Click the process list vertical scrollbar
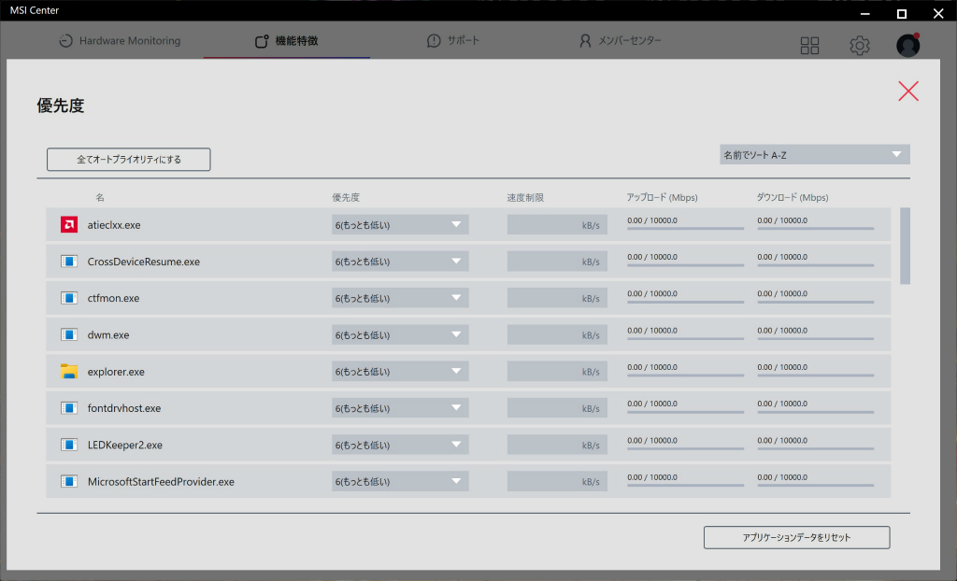 coord(905,246)
